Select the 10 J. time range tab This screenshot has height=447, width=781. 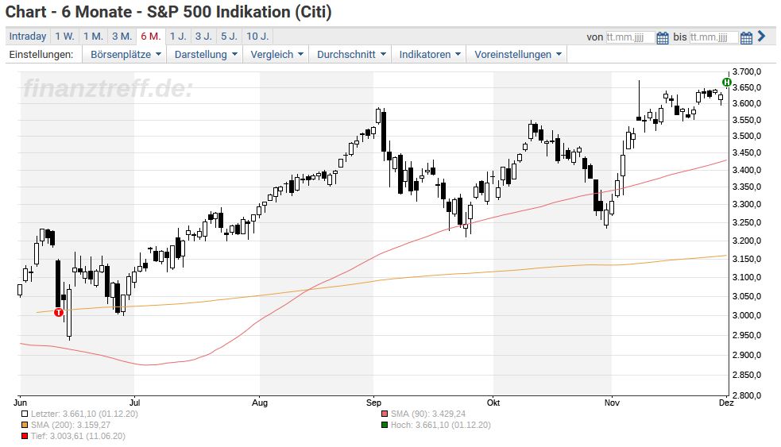pyautogui.click(x=257, y=37)
